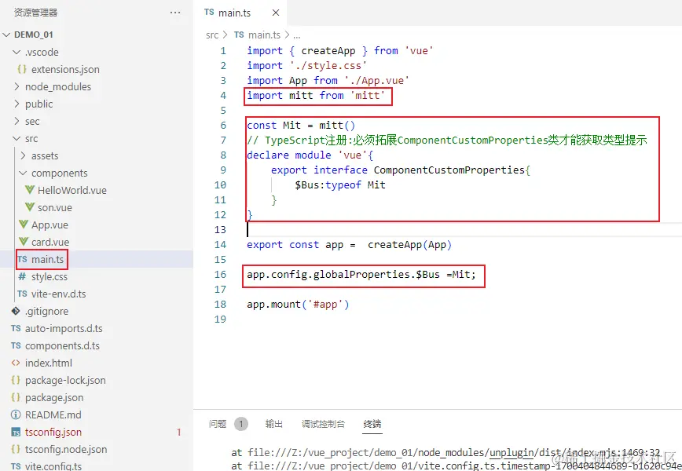Image resolution: width=682 pixels, height=471 pixels.
Task: Click the src breadcrumb segment
Action: 212,35
